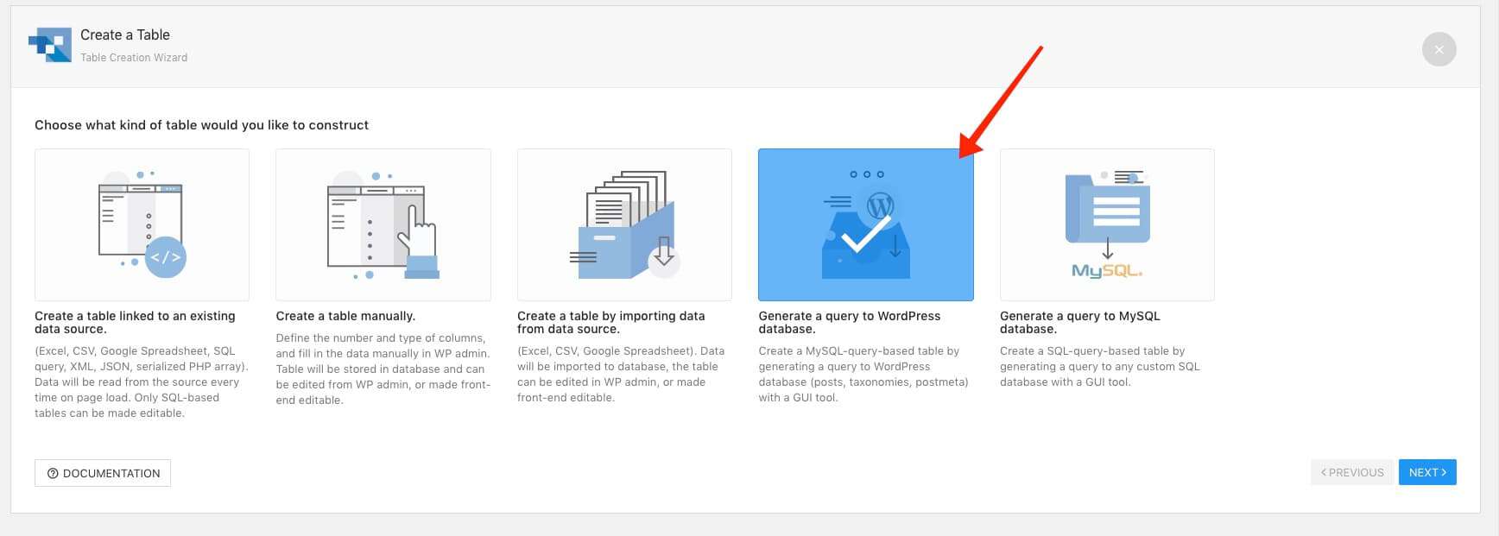The width and height of the screenshot is (1499, 536).
Task: Choose the manual table creation hand-pointer illustration
Action: pyautogui.click(x=383, y=224)
